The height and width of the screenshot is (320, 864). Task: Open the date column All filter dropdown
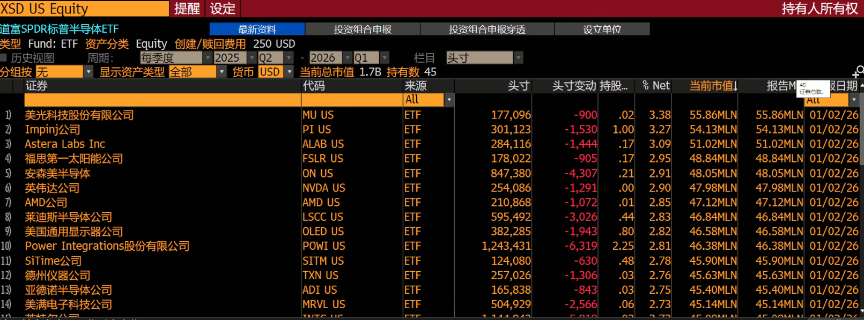pyautogui.click(x=854, y=100)
